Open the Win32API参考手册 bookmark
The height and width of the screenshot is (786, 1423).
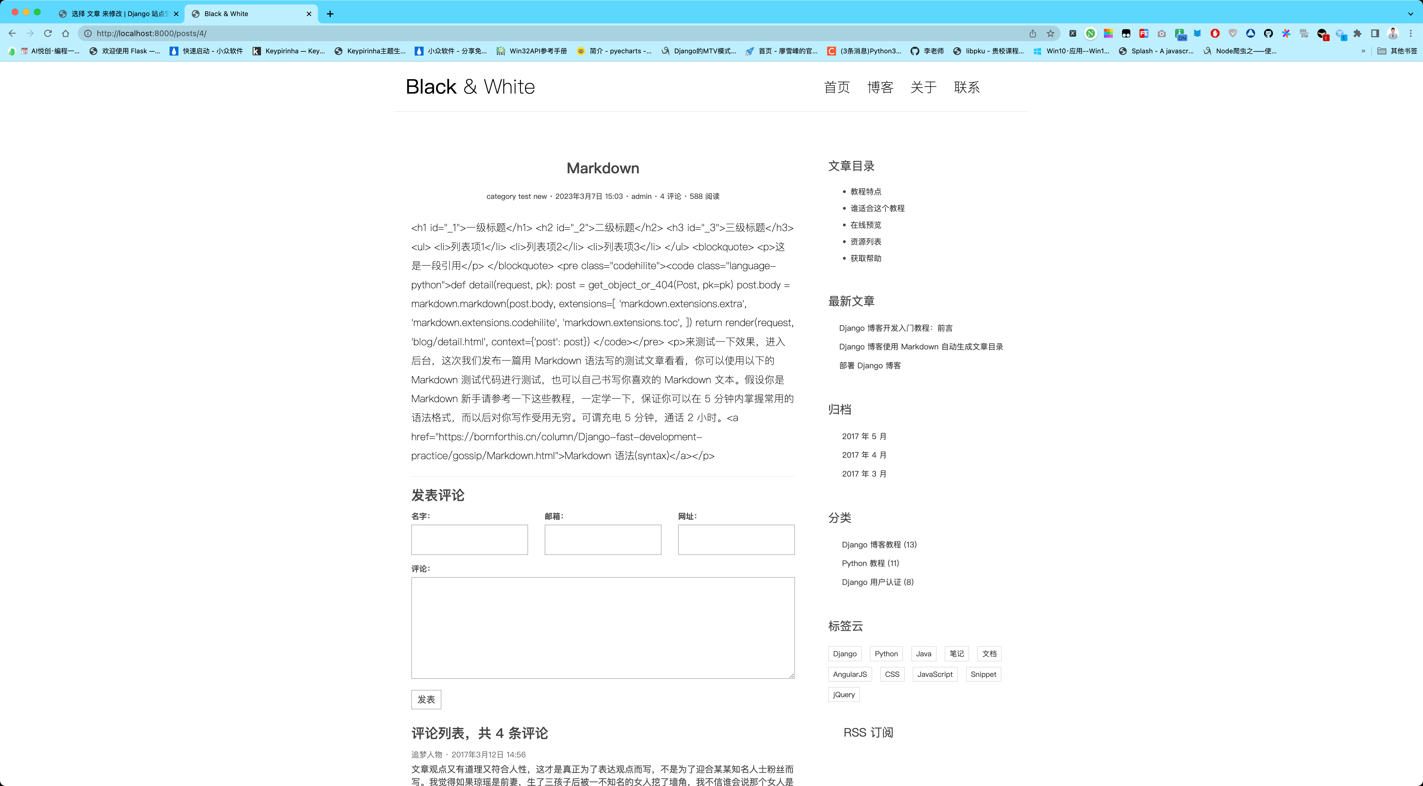click(x=531, y=51)
